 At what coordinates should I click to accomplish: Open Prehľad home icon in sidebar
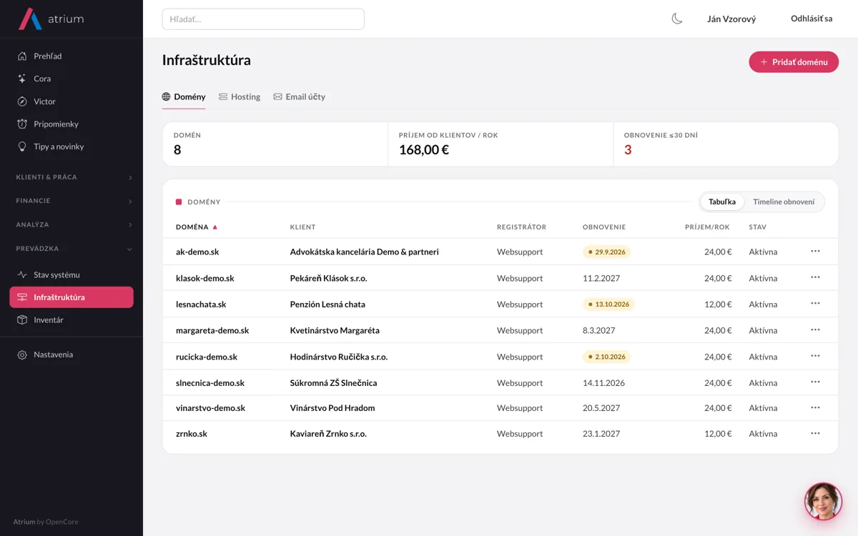coord(22,56)
